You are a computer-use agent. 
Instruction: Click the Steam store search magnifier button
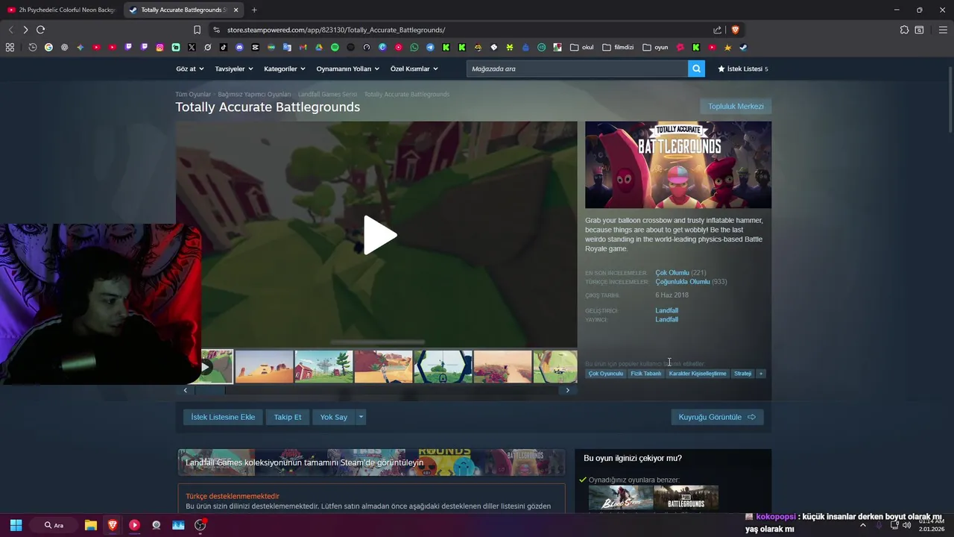(696, 69)
